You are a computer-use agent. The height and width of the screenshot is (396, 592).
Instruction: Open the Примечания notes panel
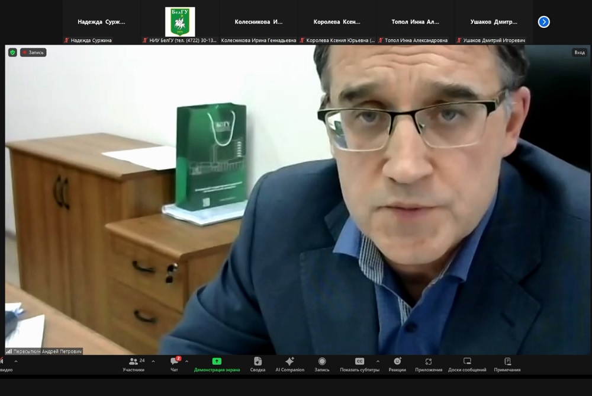507,364
